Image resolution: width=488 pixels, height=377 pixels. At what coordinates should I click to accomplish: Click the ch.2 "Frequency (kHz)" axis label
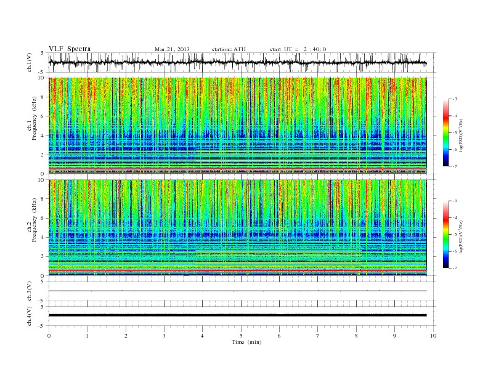point(35,220)
